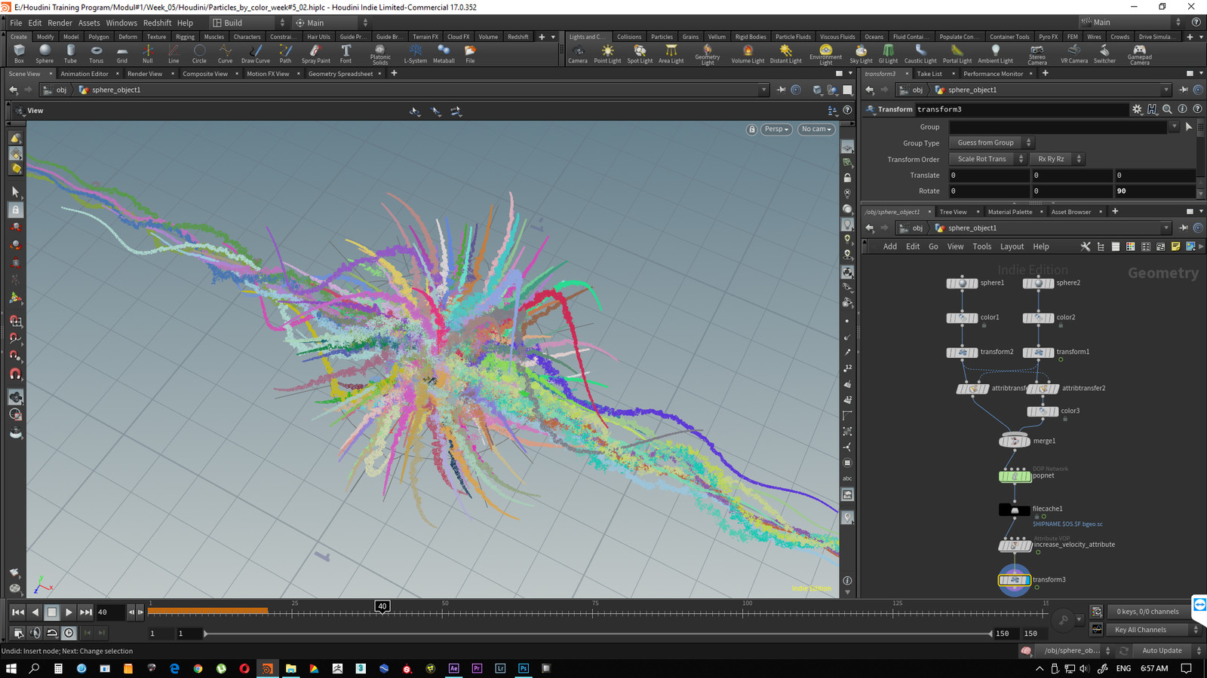Viewport: 1207px width, 678px height.
Task: Click the frame 40 timeline marker
Action: coord(382,606)
